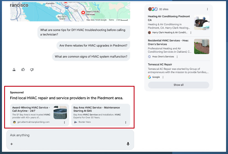Screen dimensions: 228x154
Task: Open Award-Winning HVAC Service sponsored ad
Action: [x=31, y=109]
